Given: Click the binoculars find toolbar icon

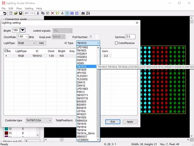Looking at the screenshot, I should click(83, 13).
